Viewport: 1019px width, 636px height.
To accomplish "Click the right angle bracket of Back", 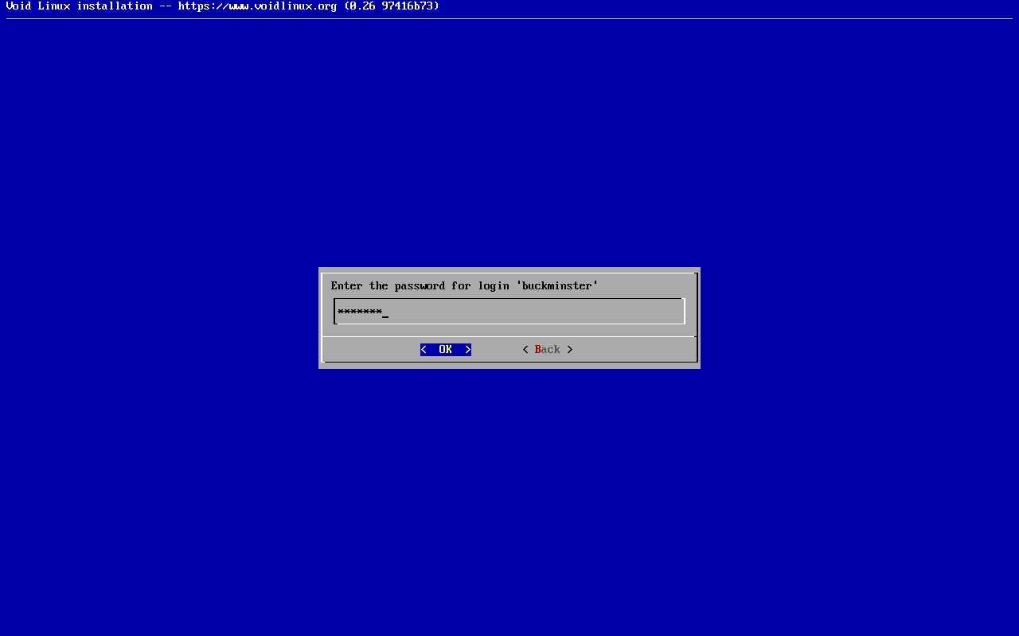I will [x=570, y=350].
